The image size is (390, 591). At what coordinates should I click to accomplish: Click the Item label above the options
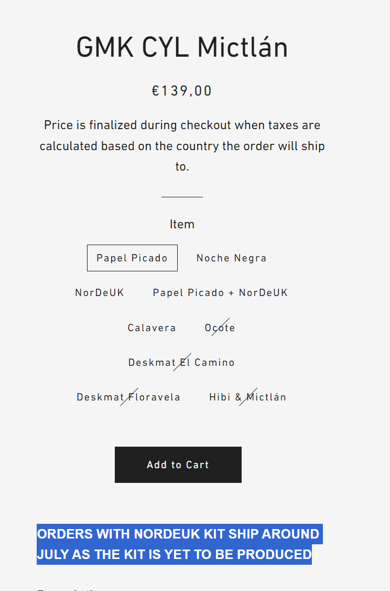[x=182, y=224]
